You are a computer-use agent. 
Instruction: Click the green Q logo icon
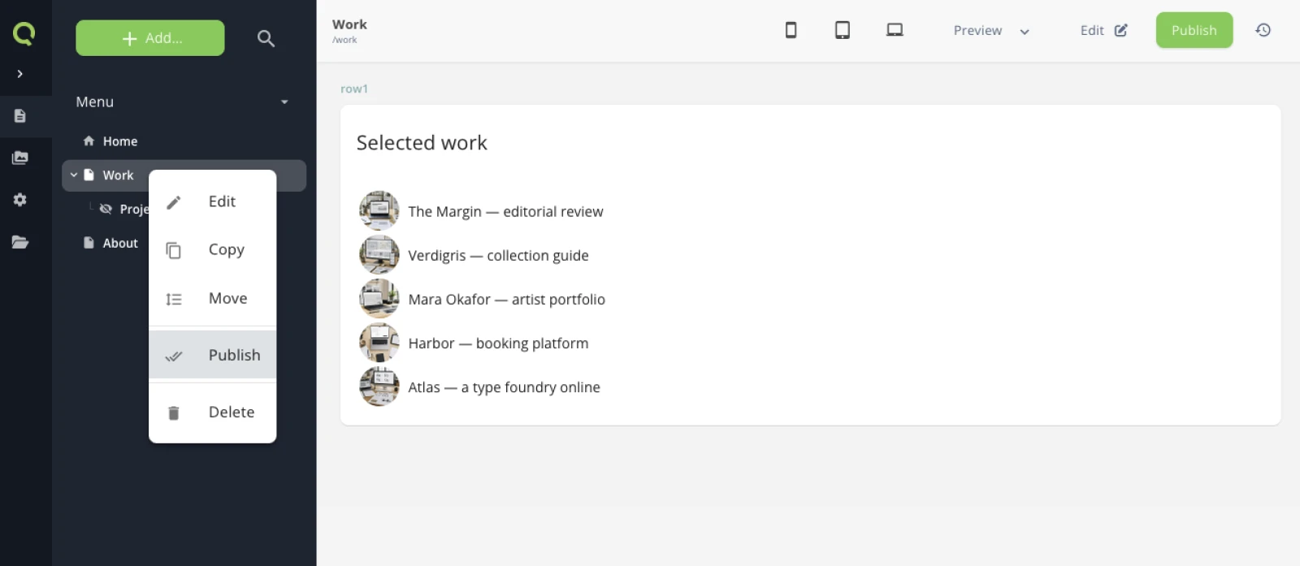click(24, 32)
